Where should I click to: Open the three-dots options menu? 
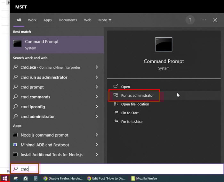click(x=204, y=20)
